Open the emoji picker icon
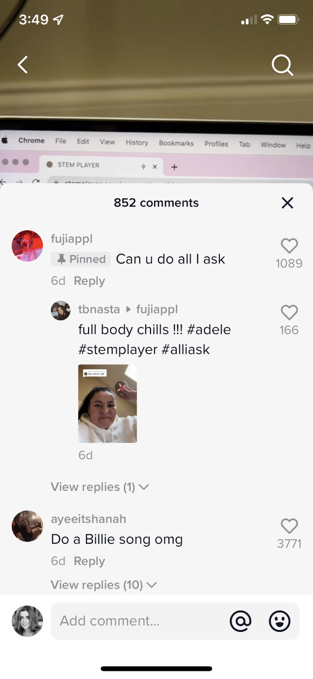The height and width of the screenshot is (679, 313). coord(280,621)
